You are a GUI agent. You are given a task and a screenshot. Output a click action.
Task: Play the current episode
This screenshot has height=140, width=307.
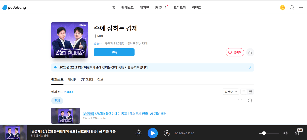(x=153, y=133)
